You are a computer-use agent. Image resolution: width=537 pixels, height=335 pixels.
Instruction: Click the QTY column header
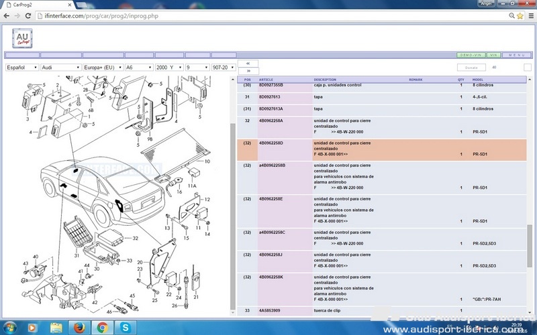click(461, 80)
